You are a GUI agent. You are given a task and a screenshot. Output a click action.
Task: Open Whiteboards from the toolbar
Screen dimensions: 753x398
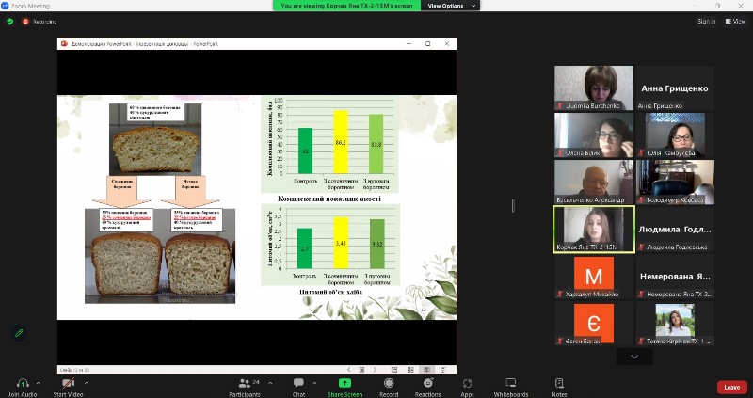[x=511, y=383]
